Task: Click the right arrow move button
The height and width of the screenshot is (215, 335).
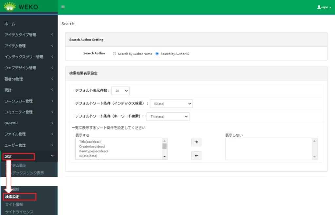Action: [196, 142]
